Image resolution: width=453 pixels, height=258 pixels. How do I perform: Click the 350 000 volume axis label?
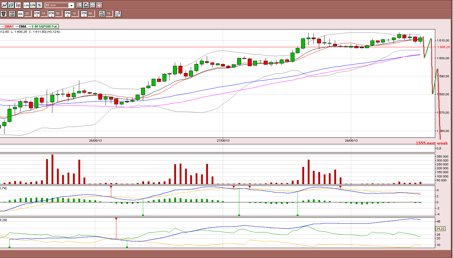[x=443, y=157]
